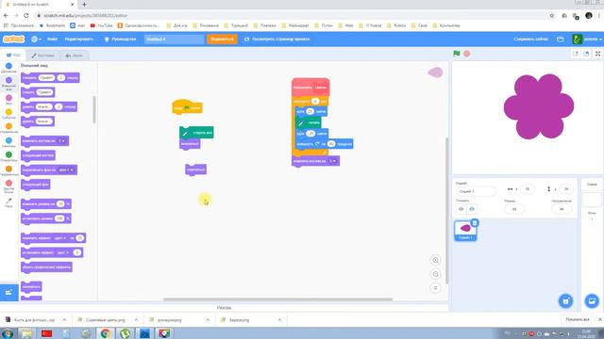Viewport: 604px width, 339px height.
Task: Click the project title field
Action: tap(174, 39)
